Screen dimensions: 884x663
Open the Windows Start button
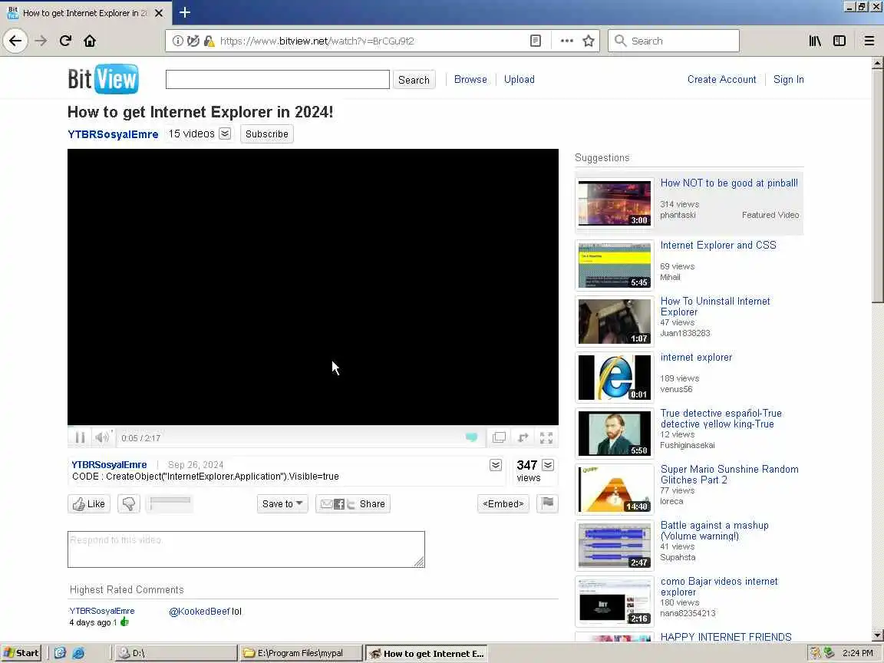[x=21, y=654]
